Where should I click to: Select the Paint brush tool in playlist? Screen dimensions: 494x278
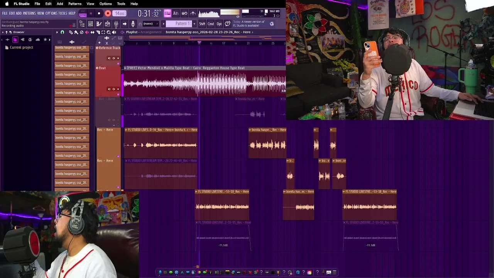76,32
